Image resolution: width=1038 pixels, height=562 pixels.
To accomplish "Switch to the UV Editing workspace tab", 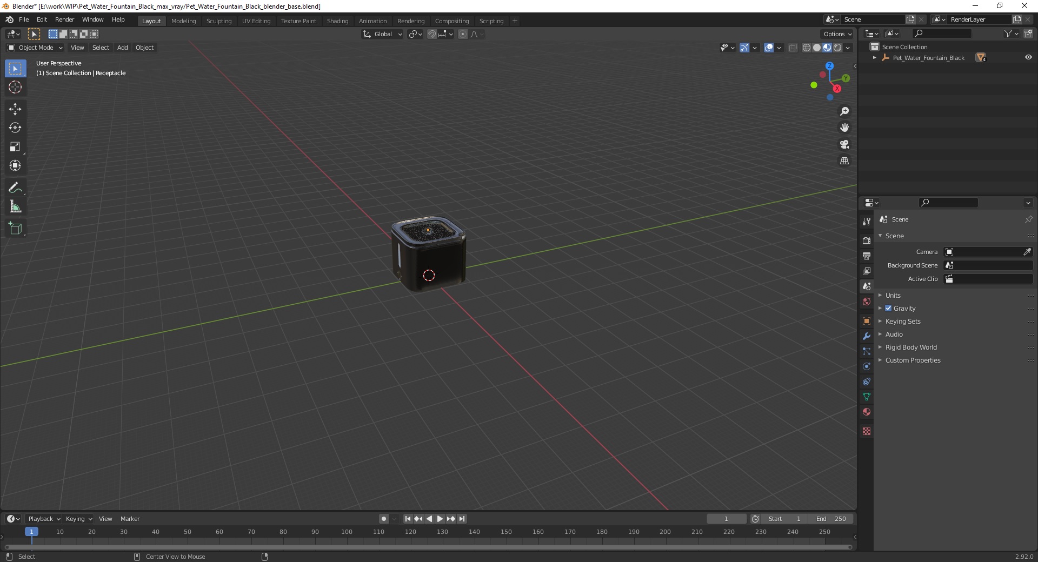I will tap(256, 21).
